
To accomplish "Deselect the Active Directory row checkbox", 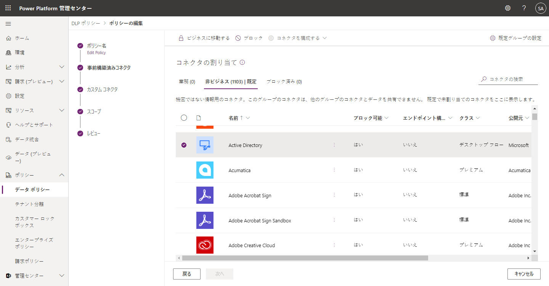I will [x=184, y=145].
